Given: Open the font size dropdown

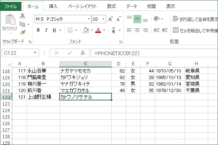Looking at the screenshot, I should (x=103, y=19).
